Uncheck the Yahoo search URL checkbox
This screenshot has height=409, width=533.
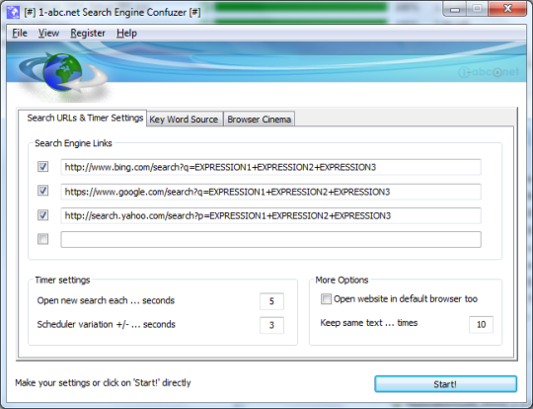tap(42, 215)
